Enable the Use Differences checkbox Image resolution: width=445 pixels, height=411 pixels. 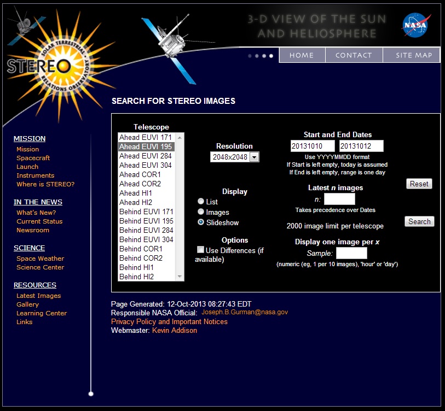pyautogui.click(x=201, y=250)
